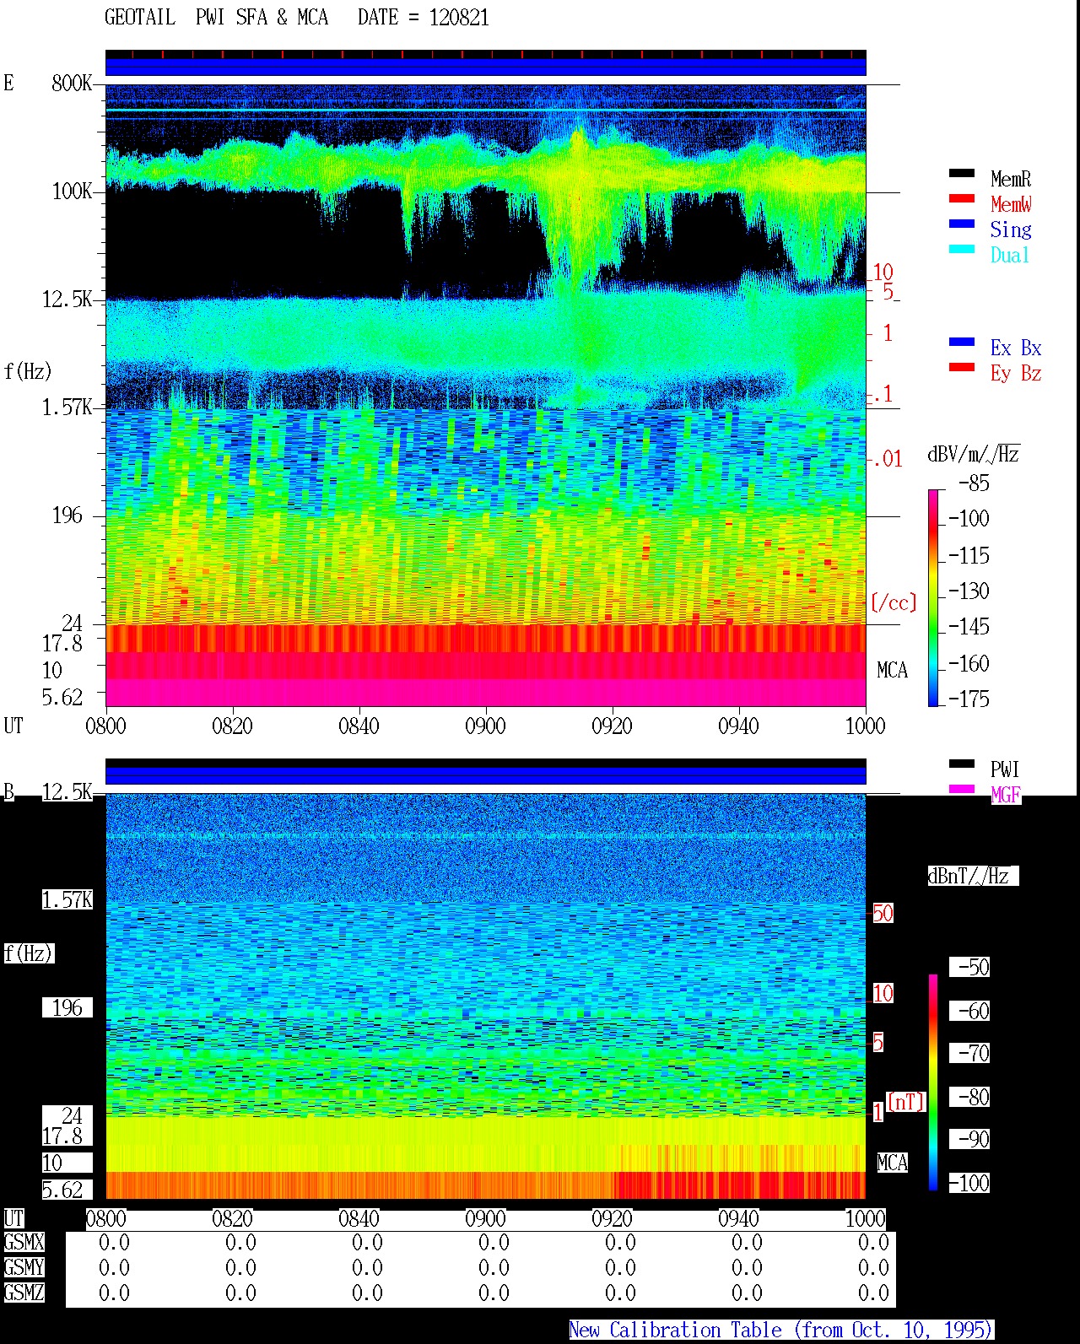Click the -60 color scale value
Viewport: 1080px width, 1344px height.
click(969, 1011)
